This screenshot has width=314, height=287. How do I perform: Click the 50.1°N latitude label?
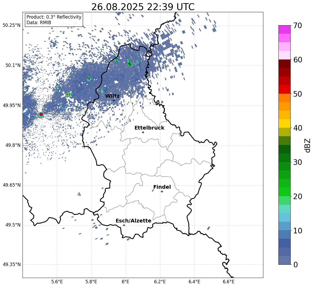tap(13, 65)
